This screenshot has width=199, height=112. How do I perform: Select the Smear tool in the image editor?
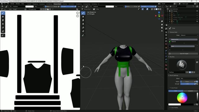click(3, 20)
